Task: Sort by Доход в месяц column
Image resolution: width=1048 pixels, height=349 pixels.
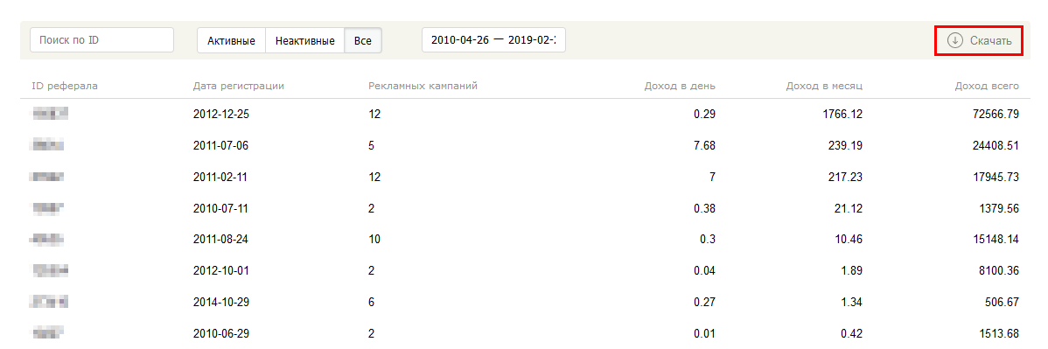Action: pos(825,86)
